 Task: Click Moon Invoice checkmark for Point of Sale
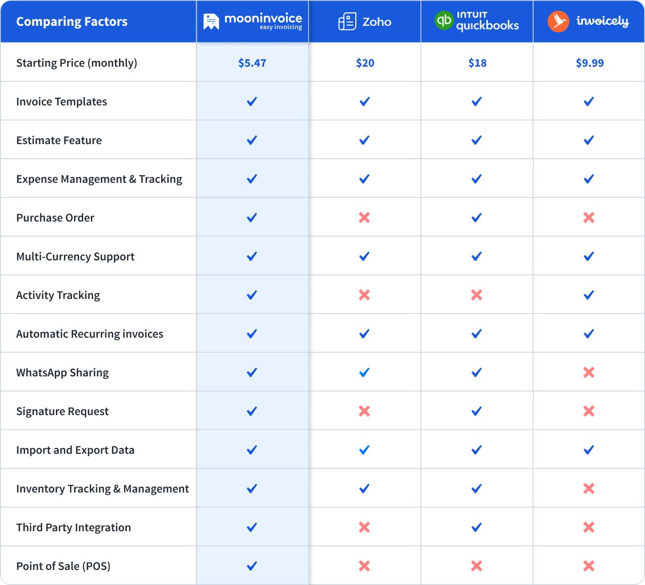(x=252, y=566)
